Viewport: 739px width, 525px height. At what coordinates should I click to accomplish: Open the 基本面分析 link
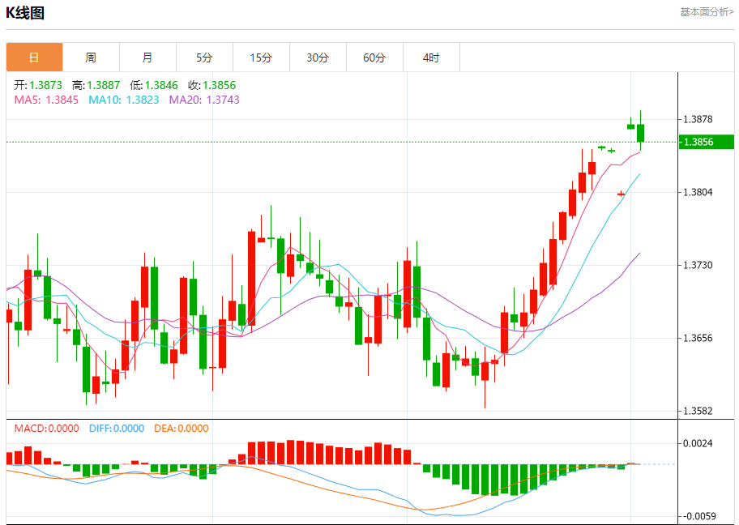point(707,12)
